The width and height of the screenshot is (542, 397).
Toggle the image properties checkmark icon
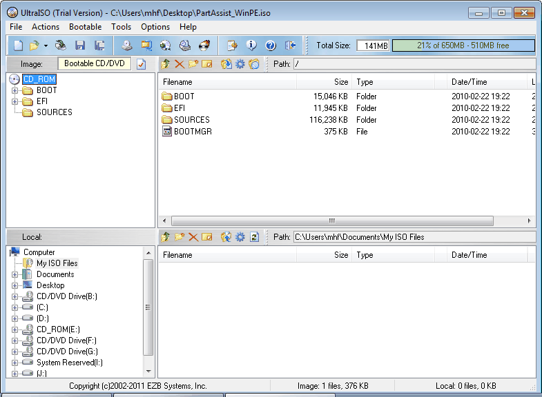(x=142, y=64)
